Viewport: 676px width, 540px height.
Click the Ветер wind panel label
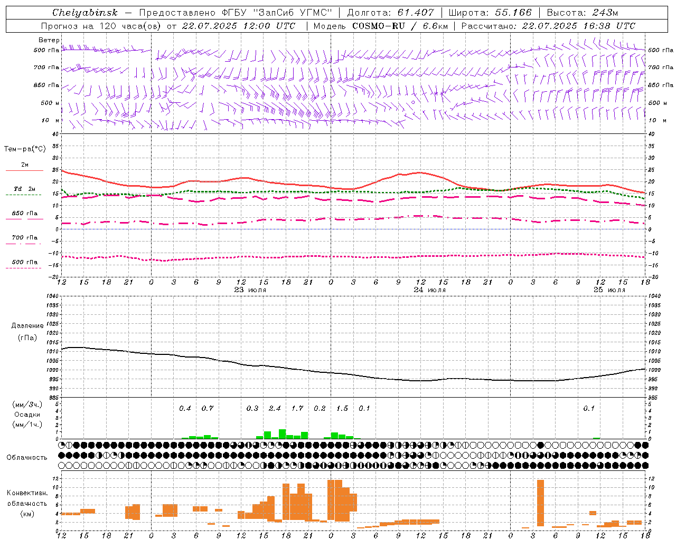click(49, 40)
